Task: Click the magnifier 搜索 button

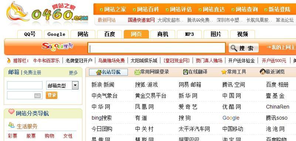Action: 244,48
